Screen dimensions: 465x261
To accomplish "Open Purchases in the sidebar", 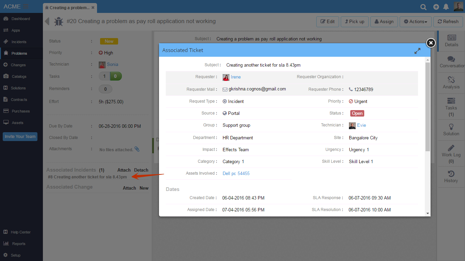I will tap(21, 111).
